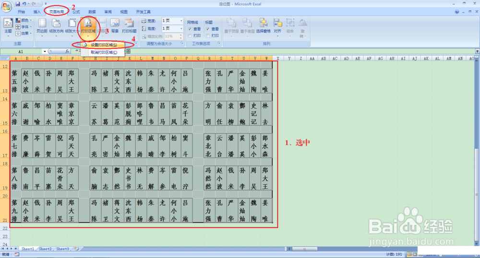Click the 背景 background button
The width and height of the screenshot is (480, 258).
pyautogui.click(x=115, y=27)
